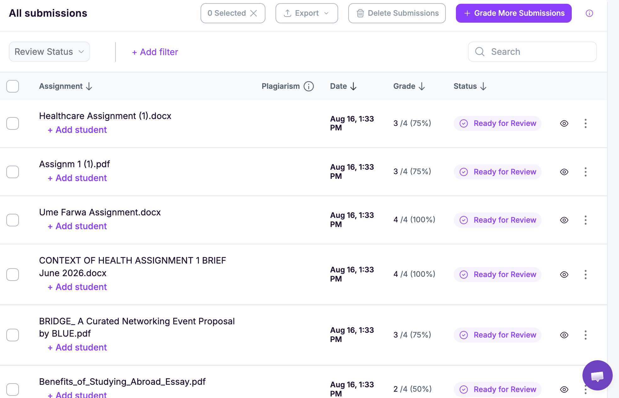Preview Ume Farwa Assignment.docx with eye icon
This screenshot has height=398, width=619.
point(564,220)
